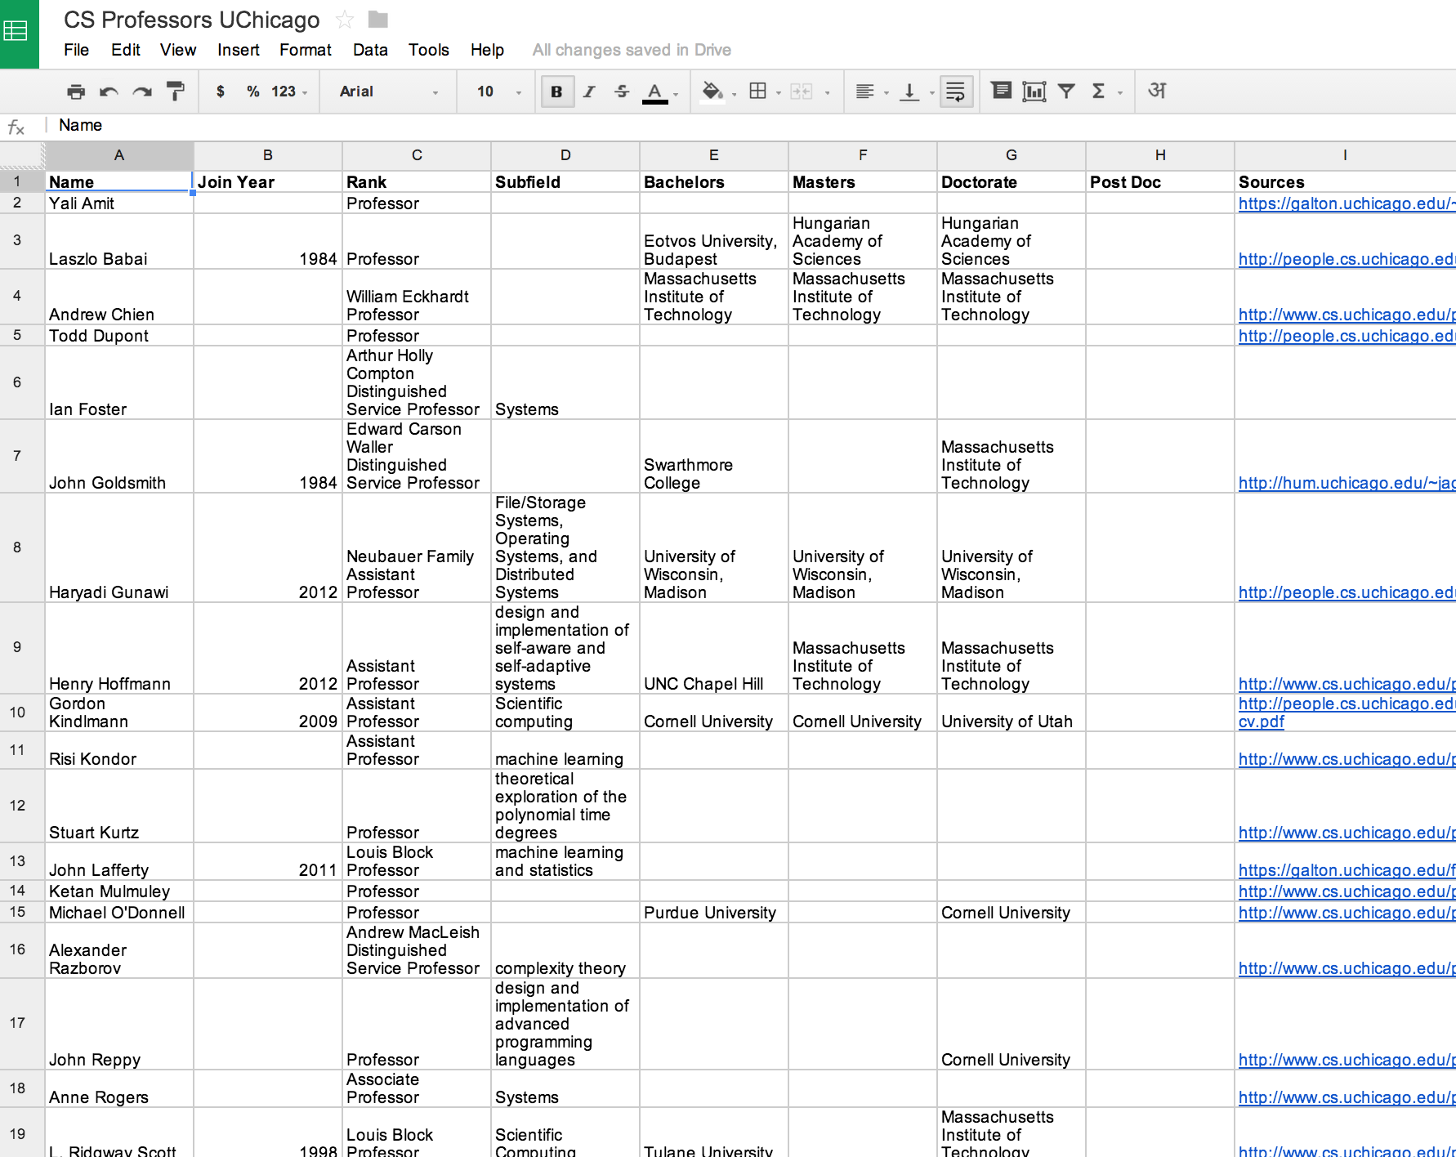The image size is (1456, 1157).
Task: Select the Laszlo Babai cell
Action: (119, 241)
